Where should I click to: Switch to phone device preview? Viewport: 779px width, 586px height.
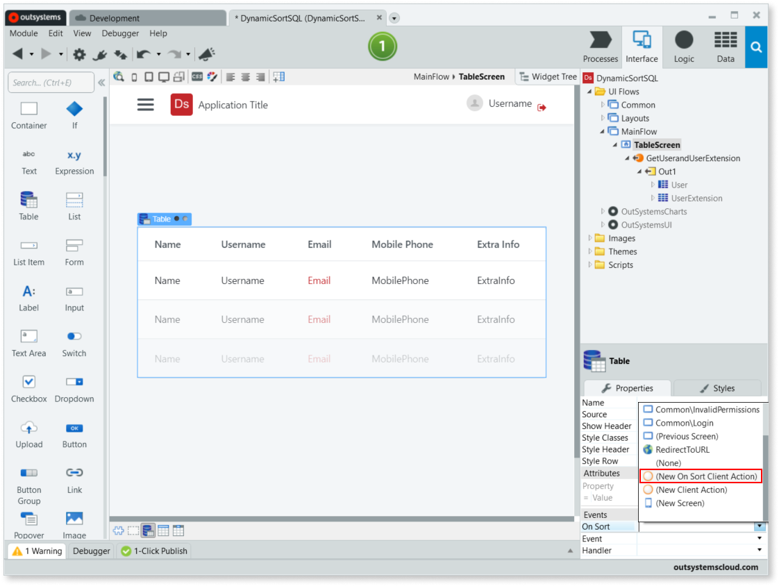point(135,77)
